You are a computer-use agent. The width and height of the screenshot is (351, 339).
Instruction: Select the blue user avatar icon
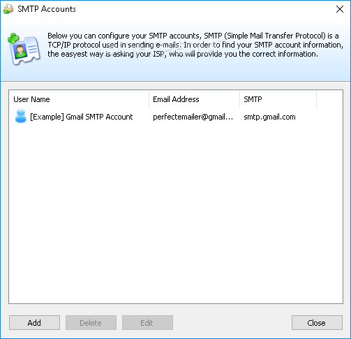[20, 116]
